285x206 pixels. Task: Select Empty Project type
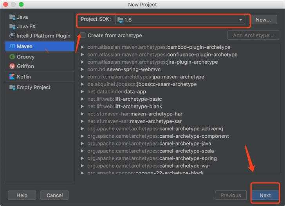[40, 87]
